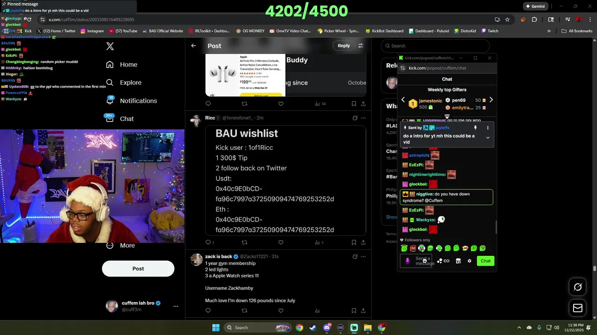The width and height of the screenshot is (597, 335).
Task: Open the More menu in X sidebar
Action: [120, 245]
